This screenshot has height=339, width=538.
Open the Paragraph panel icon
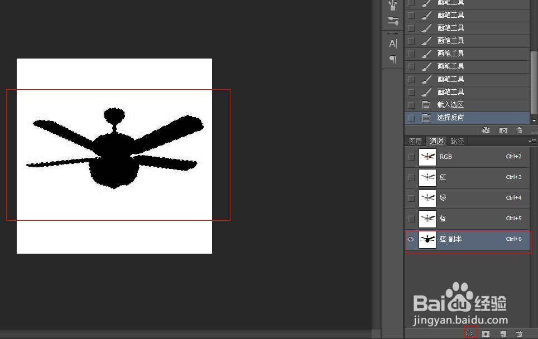(x=393, y=59)
